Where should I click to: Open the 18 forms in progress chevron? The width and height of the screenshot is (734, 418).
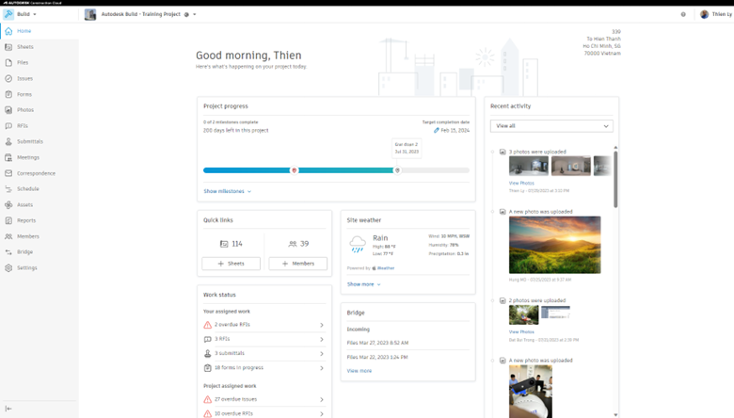[322, 368]
